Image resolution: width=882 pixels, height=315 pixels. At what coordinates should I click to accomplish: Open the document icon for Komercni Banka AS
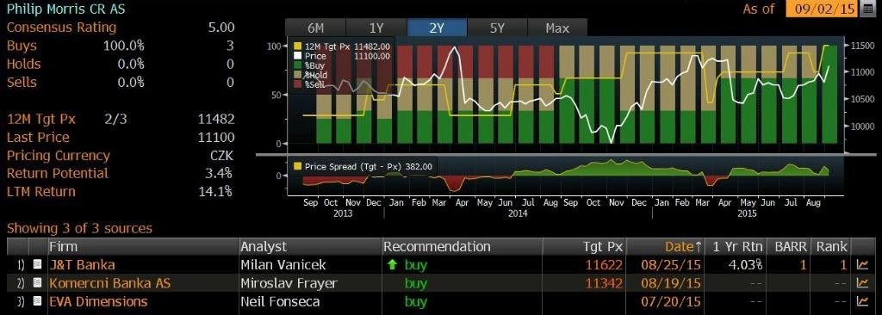(x=38, y=283)
